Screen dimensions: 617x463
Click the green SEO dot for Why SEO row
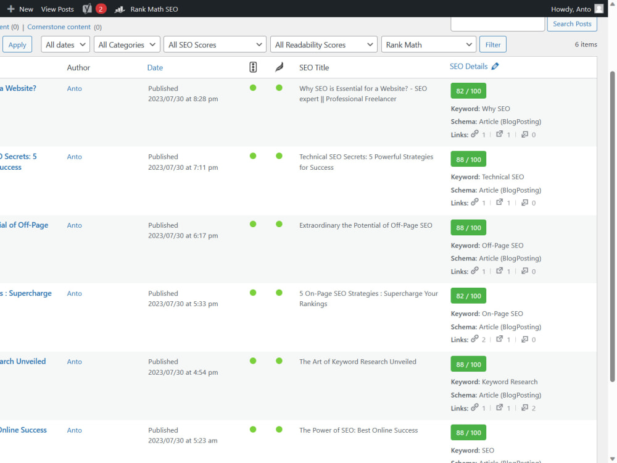tap(253, 88)
